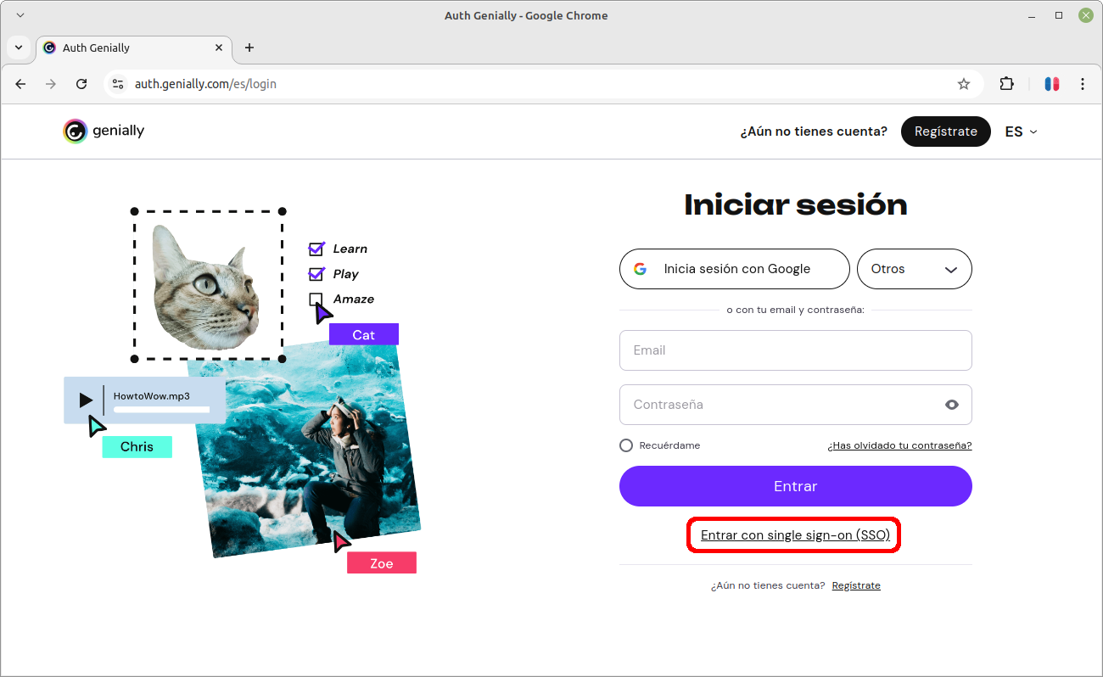Open Chrome three-dot menu

[1083, 84]
